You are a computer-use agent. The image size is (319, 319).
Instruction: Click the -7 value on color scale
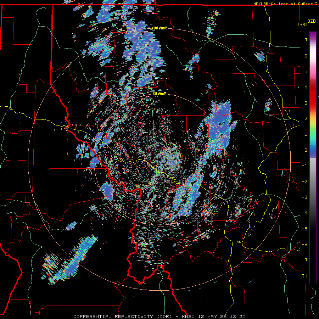304,260
